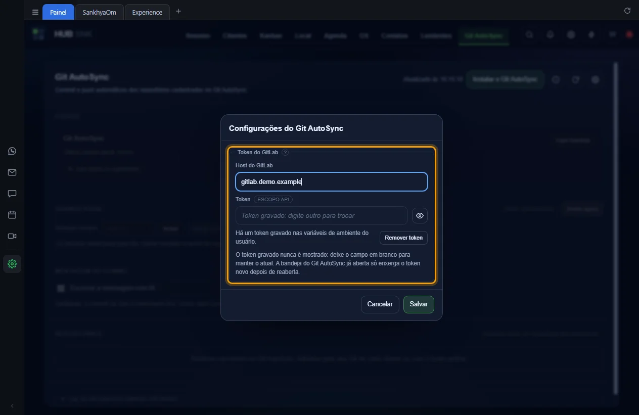The image size is (639, 415).
Task: Open the chat bubble sidebar icon
Action: click(12, 194)
